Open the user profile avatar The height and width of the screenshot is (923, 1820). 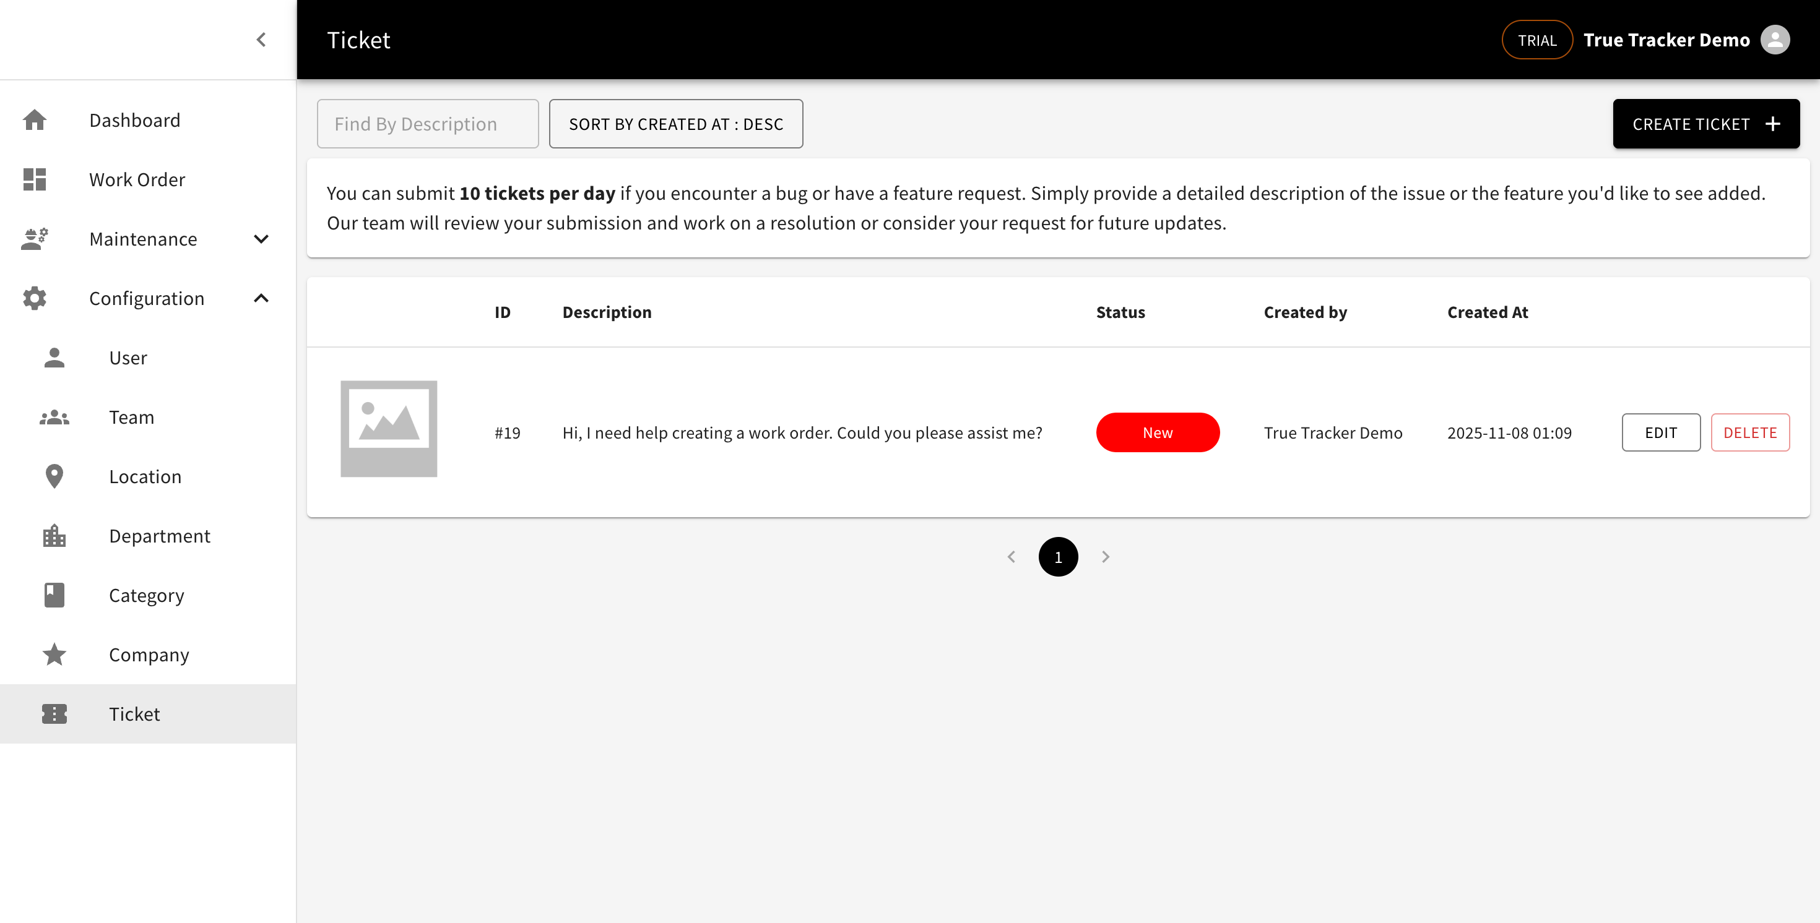coord(1775,40)
